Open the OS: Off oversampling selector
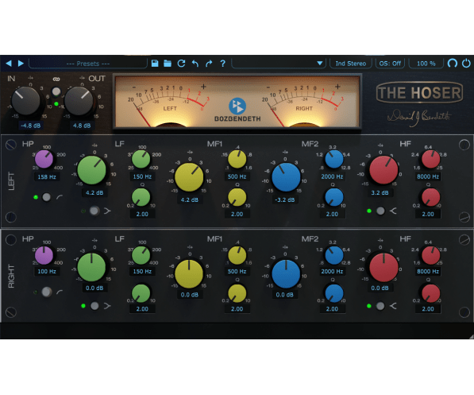Image resolution: width=474 pixels, height=395 pixels. (x=390, y=64)
